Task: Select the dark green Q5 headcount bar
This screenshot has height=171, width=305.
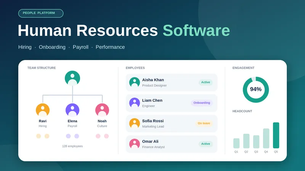Action: pyautogui.click(x=276, y=135)
